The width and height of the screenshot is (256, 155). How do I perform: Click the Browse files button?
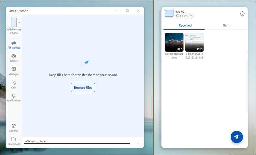tap(83, 88)
